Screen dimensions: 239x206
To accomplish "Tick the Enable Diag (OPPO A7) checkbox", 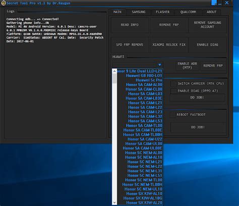I will (173, 91).
